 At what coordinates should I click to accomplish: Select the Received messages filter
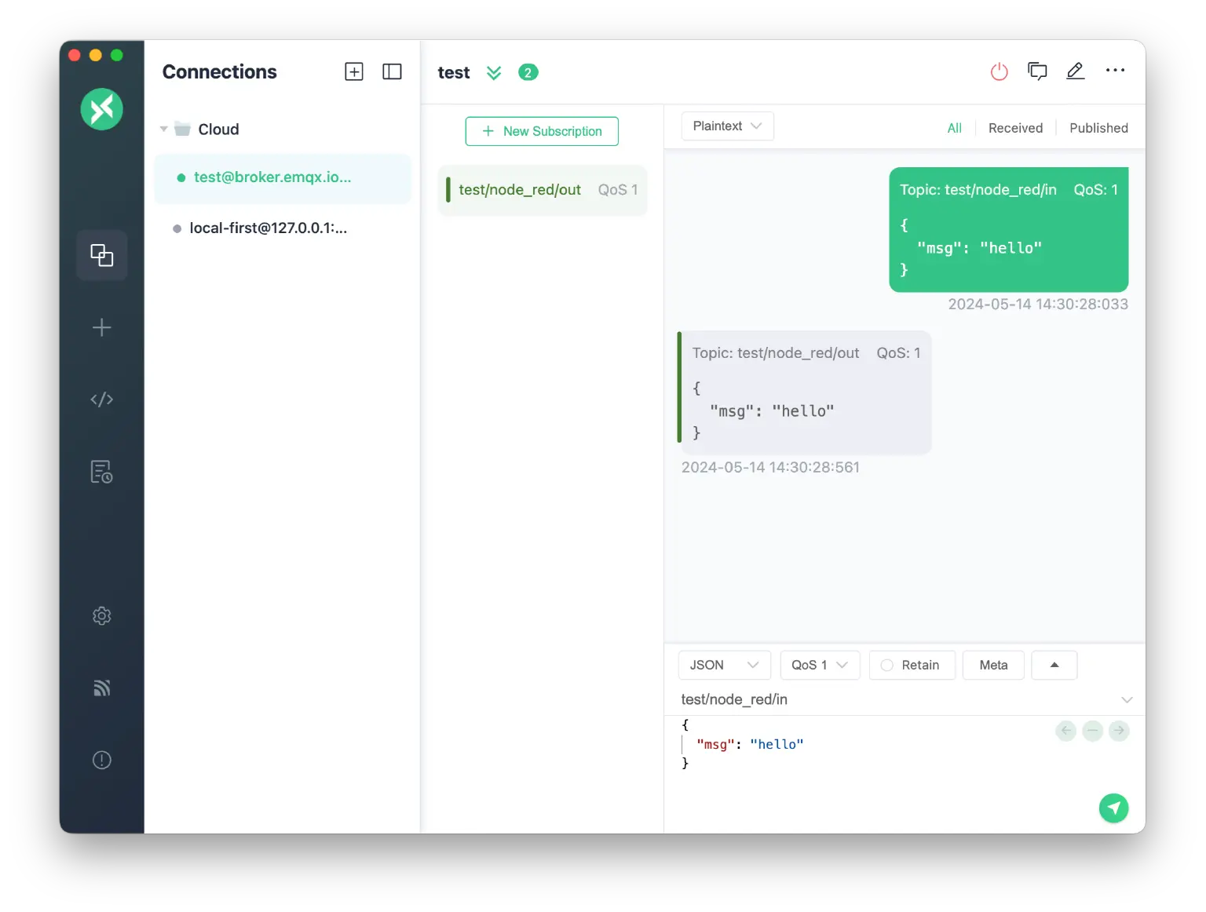1015,127
